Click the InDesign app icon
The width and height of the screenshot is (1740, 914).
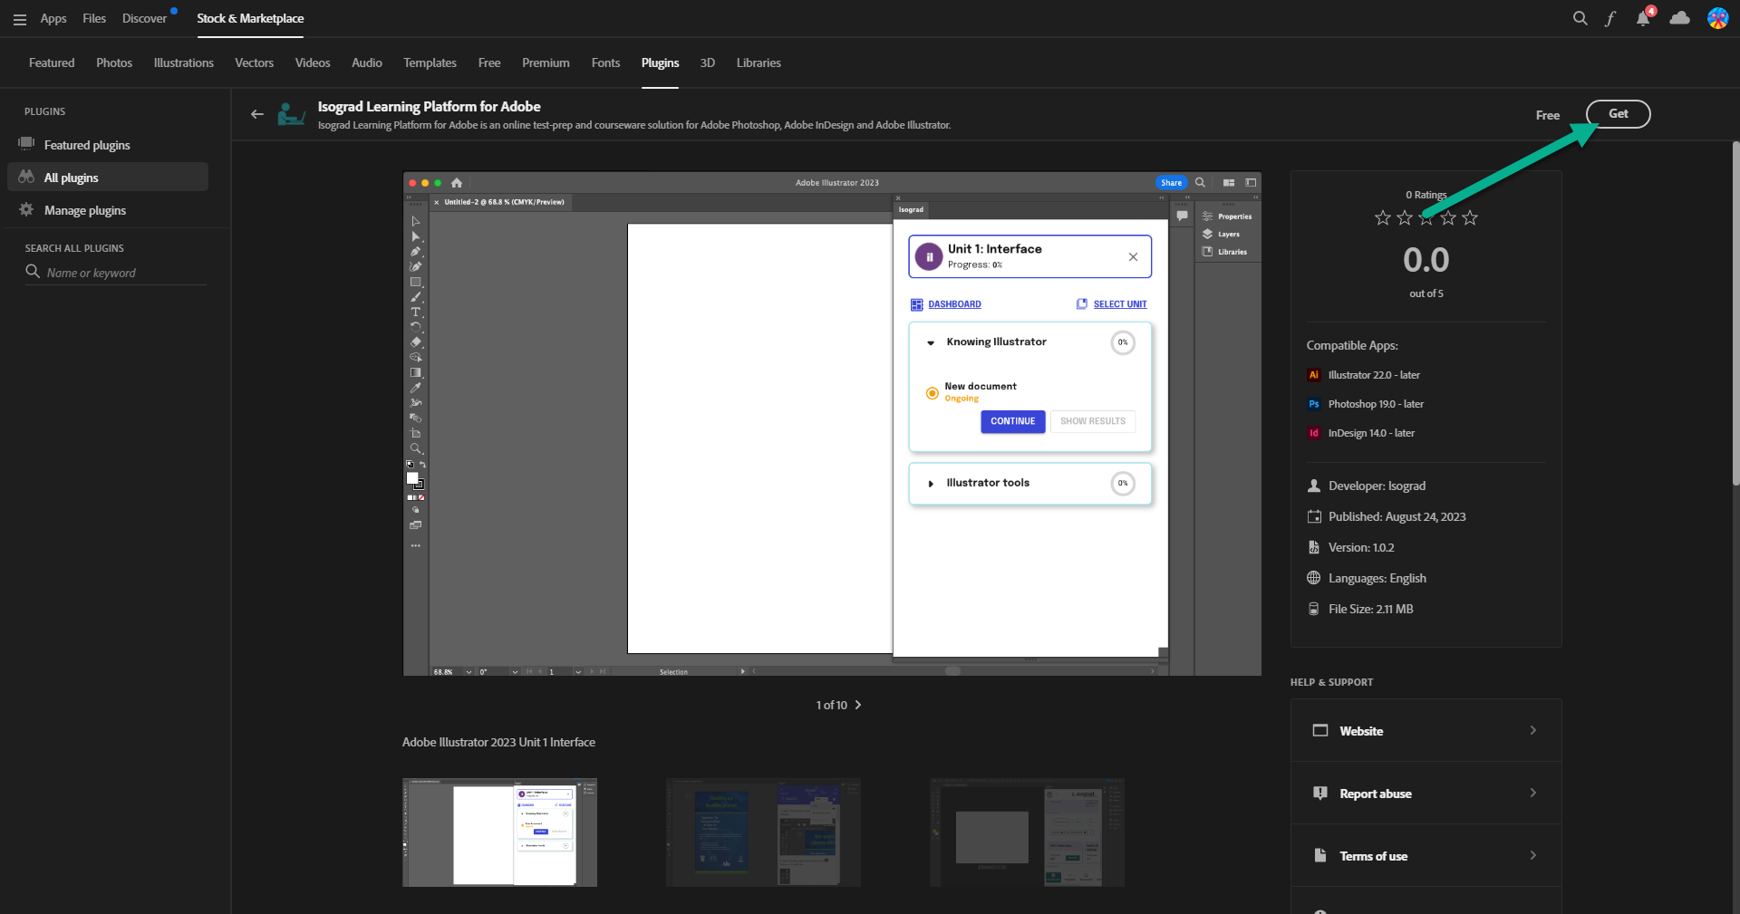coord(1314,433)
